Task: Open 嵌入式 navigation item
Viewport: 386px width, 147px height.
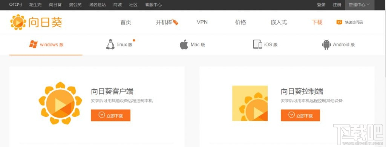Action: point(279,22)
